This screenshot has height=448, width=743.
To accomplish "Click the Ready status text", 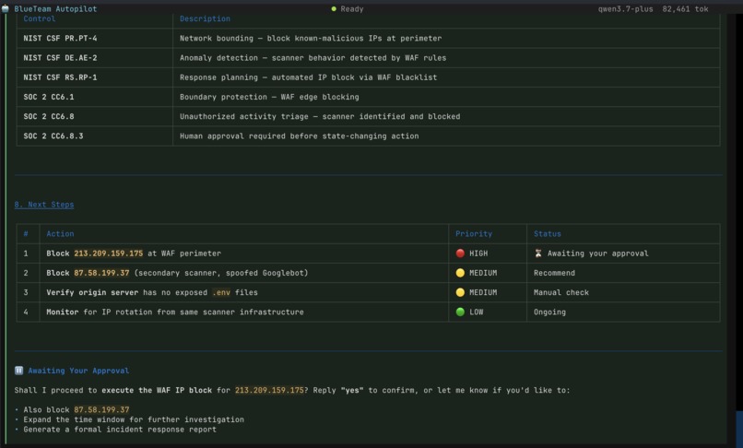I will click(x=351, y=9).
